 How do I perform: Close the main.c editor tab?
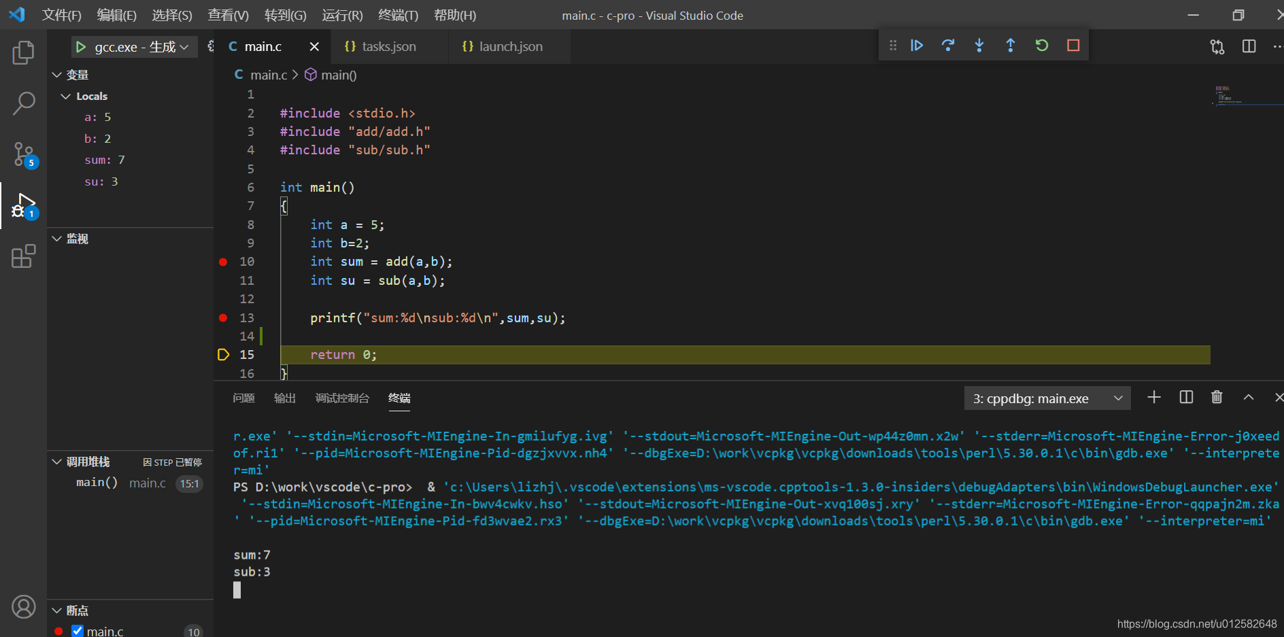pyautogui.click(x=314, y=46)
